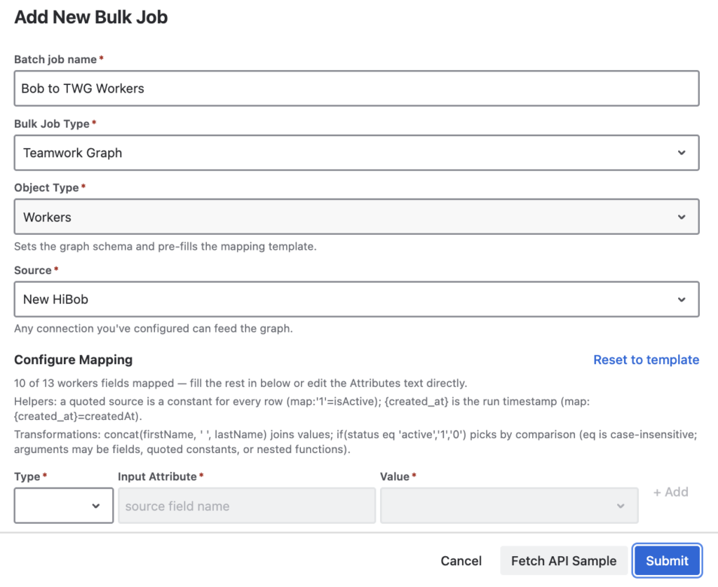This screenshot has height=587, width=718.
Task: Open the mapping Type dropdown
Action: point(64,506)
